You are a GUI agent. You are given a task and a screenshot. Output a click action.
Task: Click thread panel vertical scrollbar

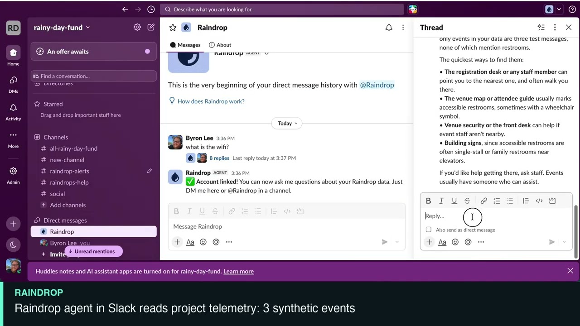576,231
